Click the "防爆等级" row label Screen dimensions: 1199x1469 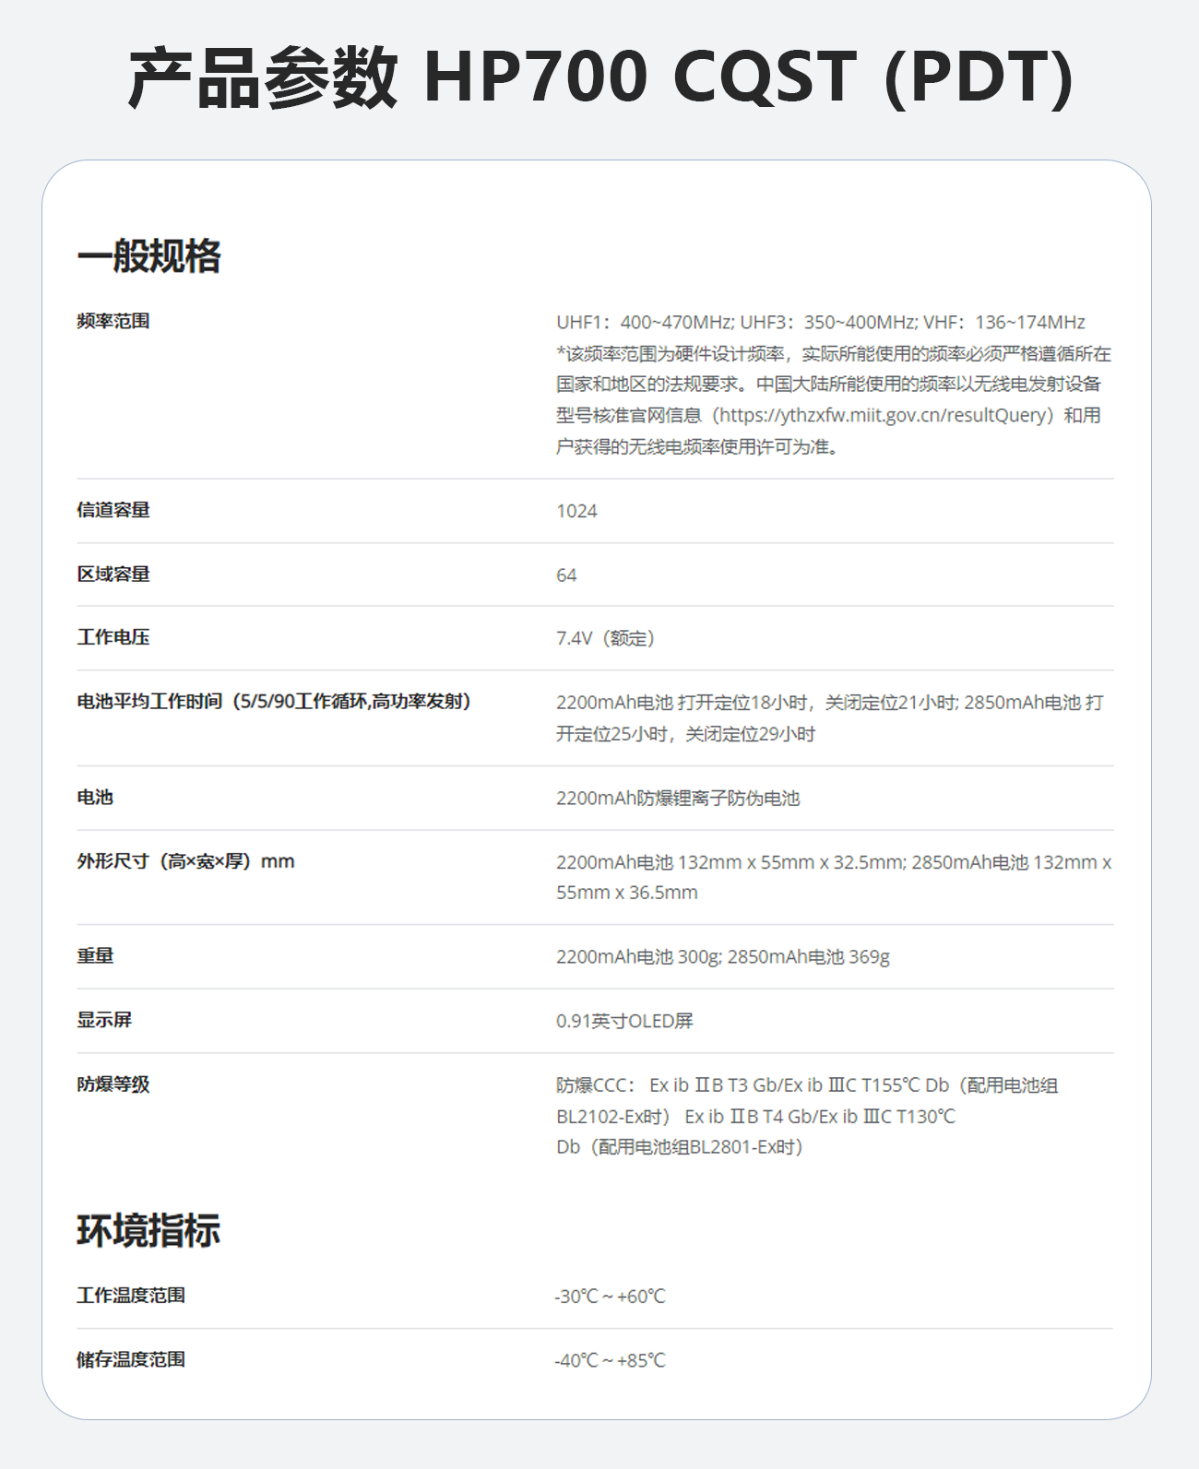click(x=113, y=1084)
